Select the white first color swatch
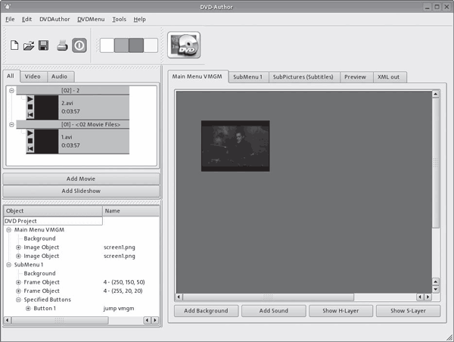This screenshot has width=454, height=342. pyautogui.click(x=107, y=45)
